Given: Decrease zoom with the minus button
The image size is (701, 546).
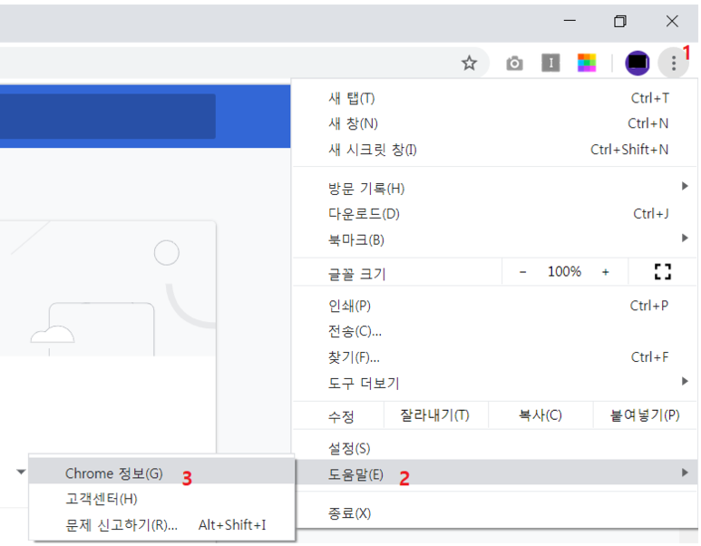Looking at the screenshot, I should coord(522,272).
